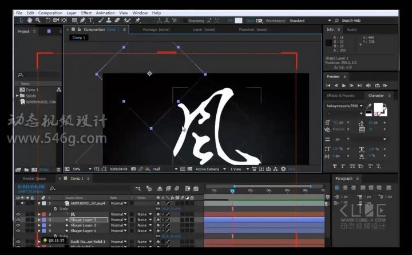412x255 pixels.
Task: Select the Zoom tool in toolbar
Action: click(x=38, y=21)
